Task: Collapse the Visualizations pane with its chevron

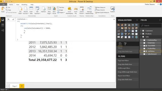Action: coord(137,20)
